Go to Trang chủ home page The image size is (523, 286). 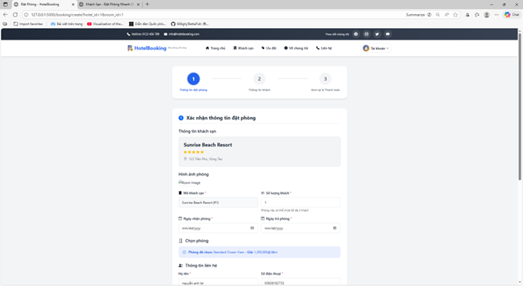[x=216, y=48]
